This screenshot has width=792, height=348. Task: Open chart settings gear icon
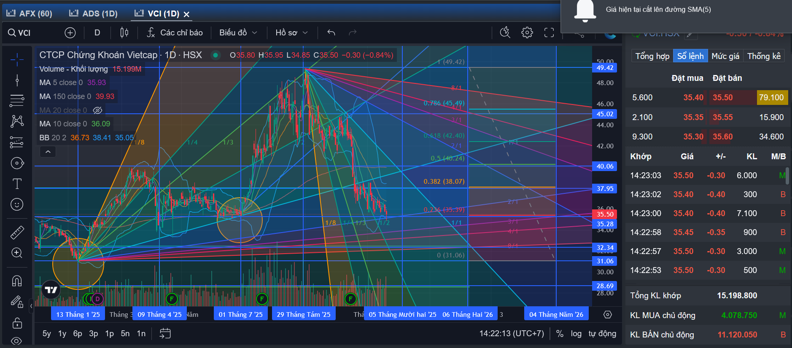click(x=527, y=32)
